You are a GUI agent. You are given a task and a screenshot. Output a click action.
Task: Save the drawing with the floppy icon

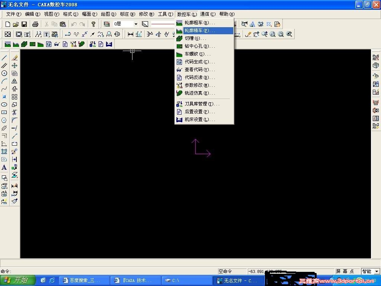tap(24, 24)
